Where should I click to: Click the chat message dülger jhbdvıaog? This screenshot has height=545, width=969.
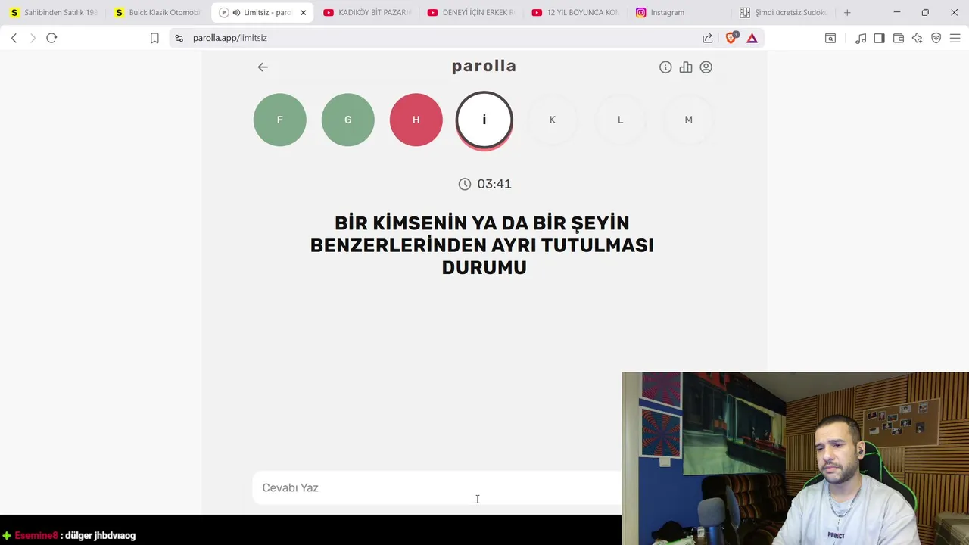(101, 535)
